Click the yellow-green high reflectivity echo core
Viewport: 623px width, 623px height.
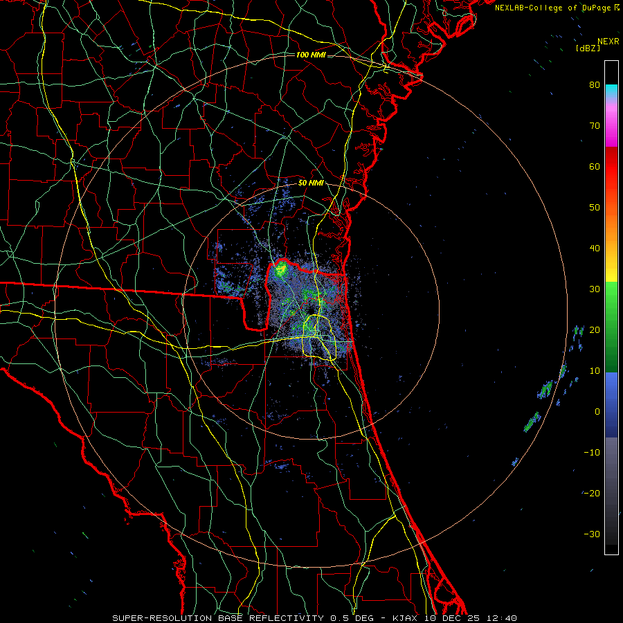point(281,269)
